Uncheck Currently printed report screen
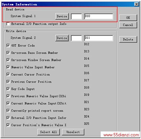The height and width of the screenshot is (139, 141). pos(8,110)
